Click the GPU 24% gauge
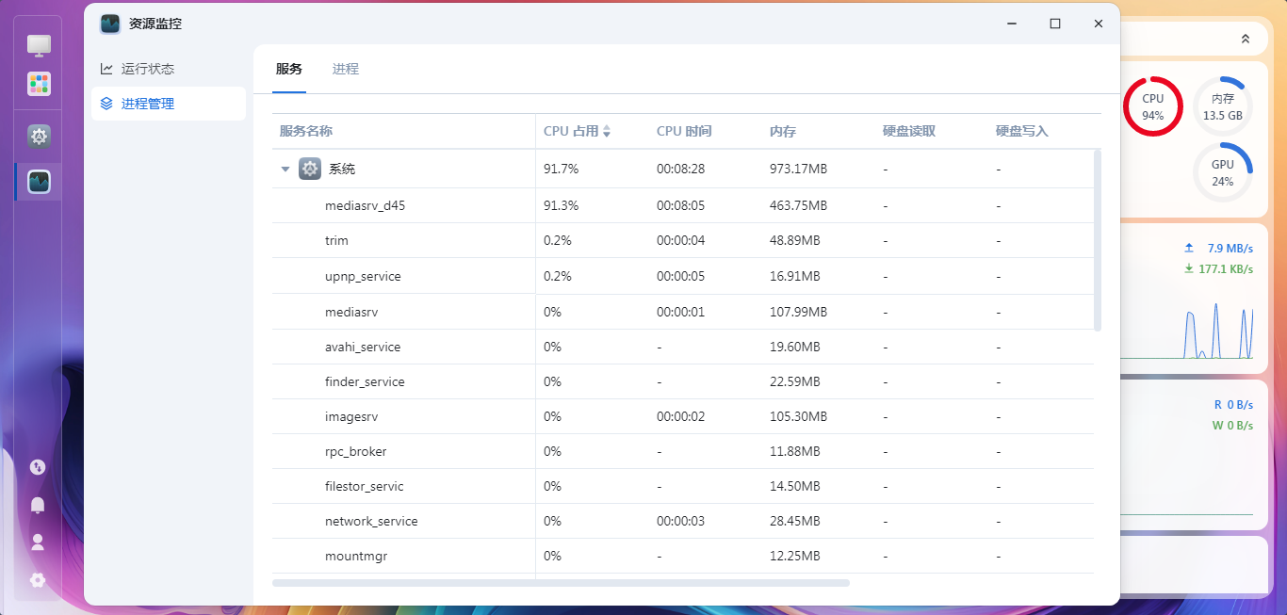This screenshot has height=615, width=1287. [x=1223, y=172]
